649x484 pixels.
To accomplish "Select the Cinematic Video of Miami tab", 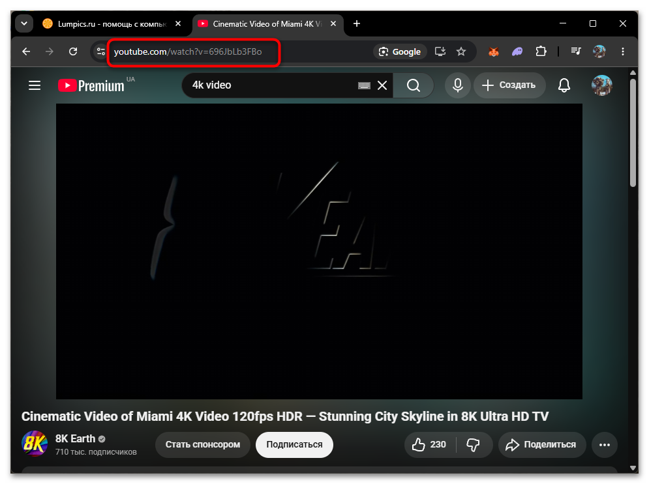I will (267, 24).
